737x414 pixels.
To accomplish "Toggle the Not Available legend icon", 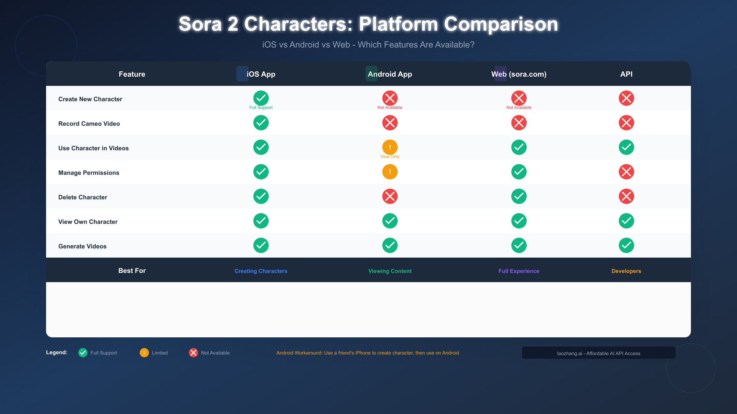I will [193, 353].
